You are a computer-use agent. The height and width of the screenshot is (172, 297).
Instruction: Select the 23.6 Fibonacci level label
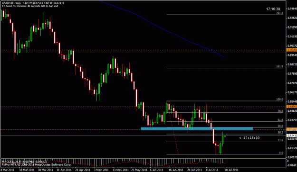[x=280, y=140]
